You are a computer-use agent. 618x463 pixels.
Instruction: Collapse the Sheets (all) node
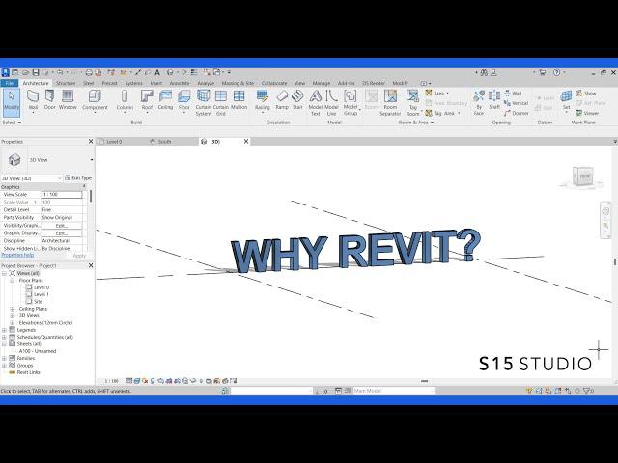(x=4, y=344)
